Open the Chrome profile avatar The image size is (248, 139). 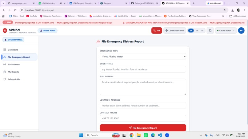[238, 10]
